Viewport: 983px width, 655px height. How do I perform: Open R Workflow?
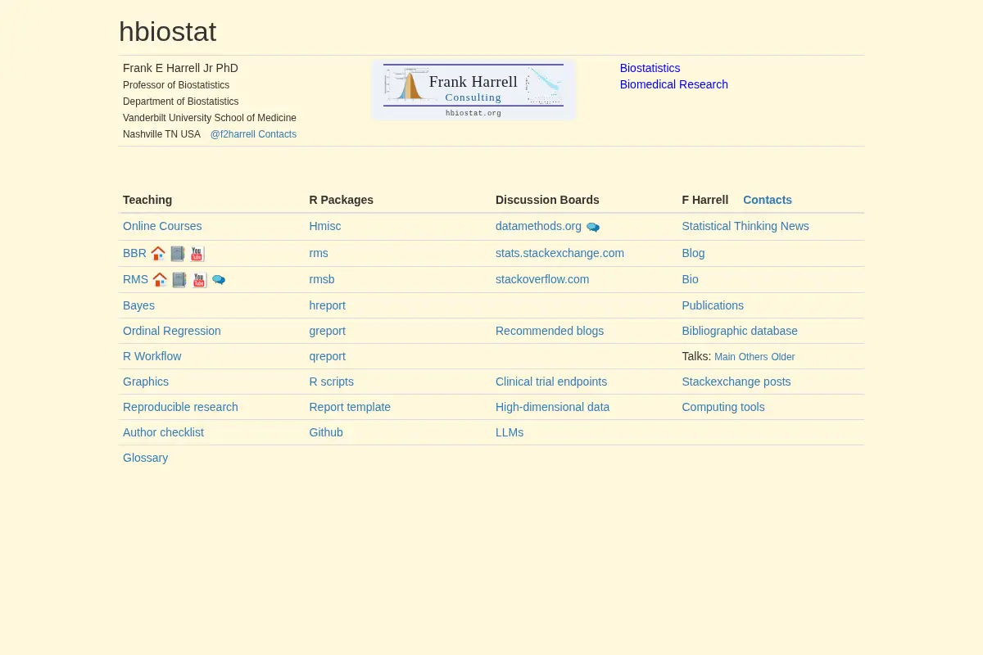(x=152, y=356)
